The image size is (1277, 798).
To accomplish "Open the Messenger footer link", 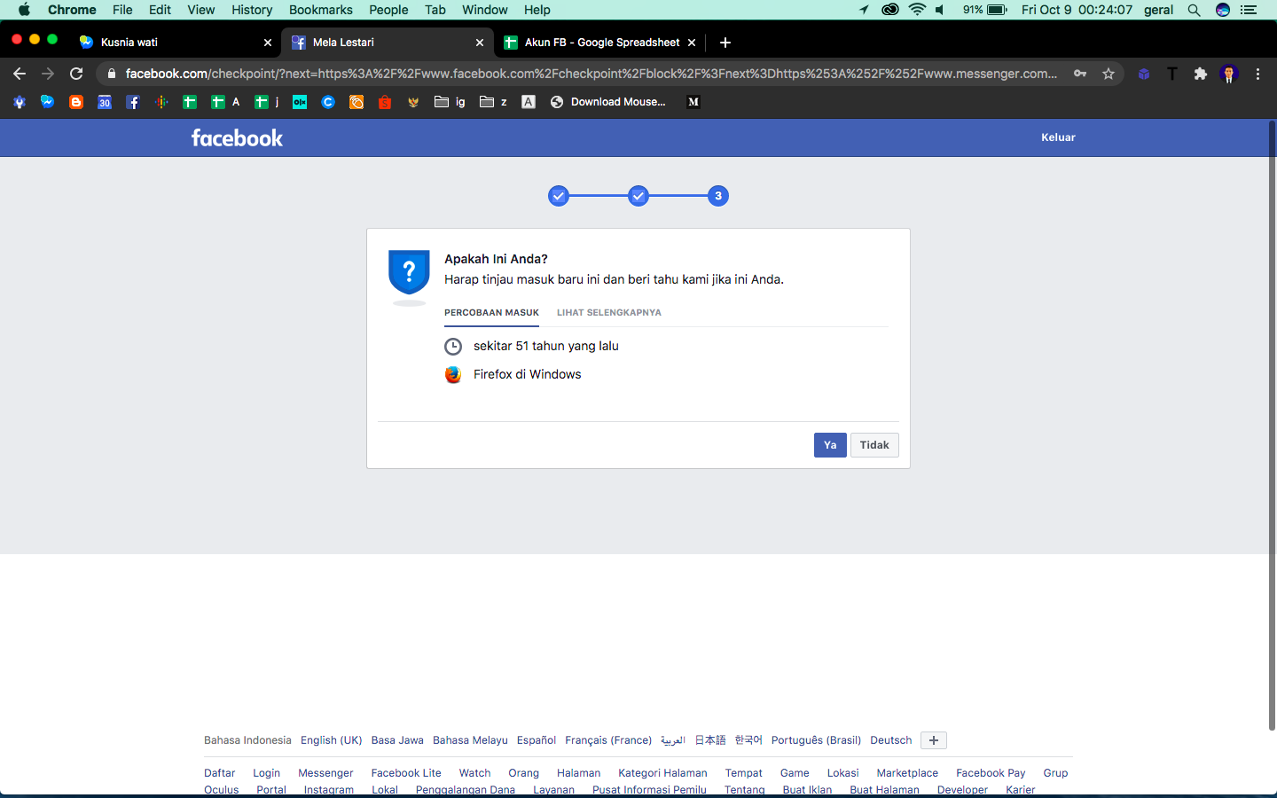I will [x=325, y=773].
